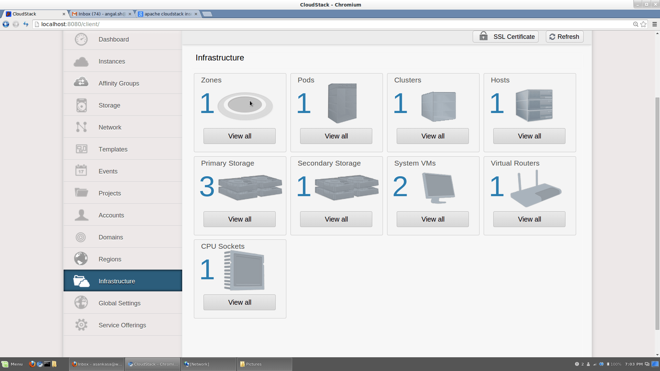Click the CPU Sockets chip graphic
This screenshot has height=371, width=660.
(244, 270)
